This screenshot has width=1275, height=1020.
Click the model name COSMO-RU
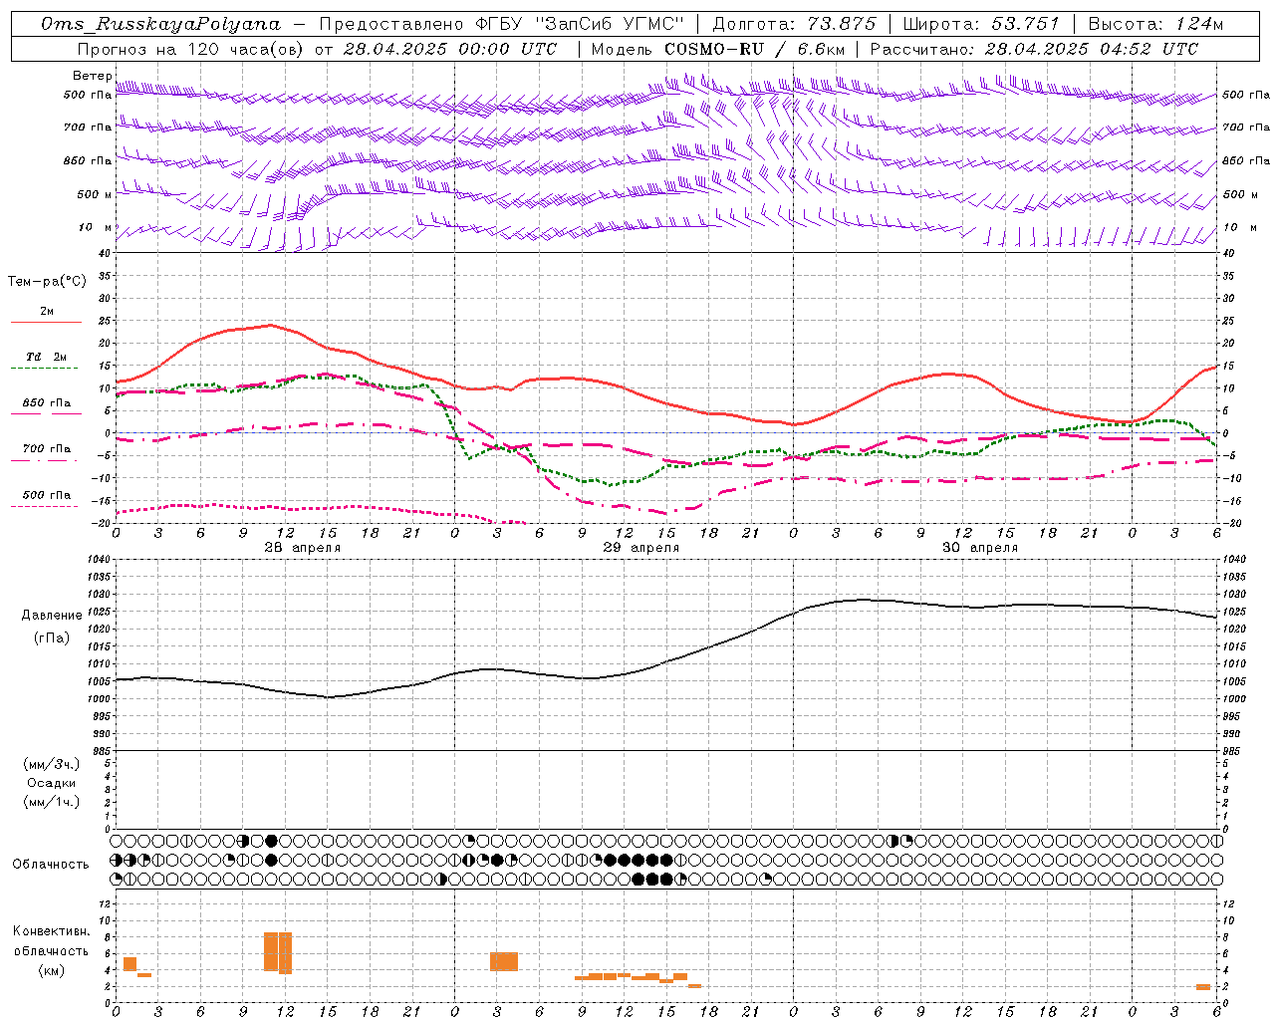click(713, 49)
